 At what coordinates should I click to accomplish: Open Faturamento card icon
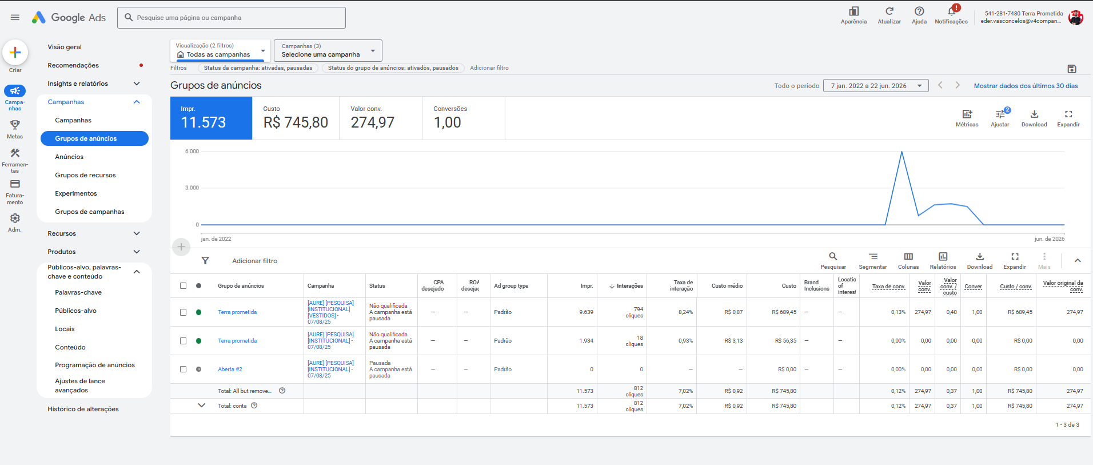pyautogui.click(x=15, y=184)
